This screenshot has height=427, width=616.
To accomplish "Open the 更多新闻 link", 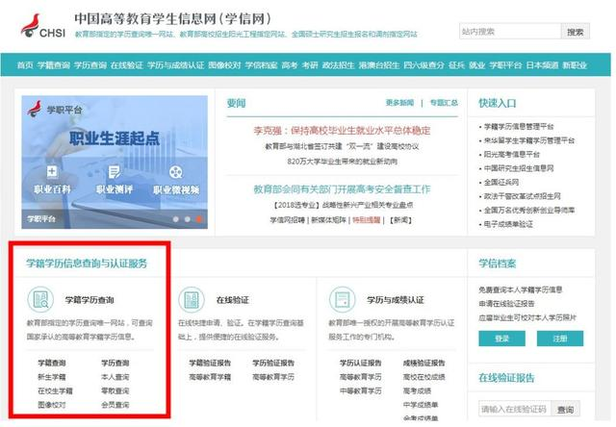I will (x=399, y=103).
